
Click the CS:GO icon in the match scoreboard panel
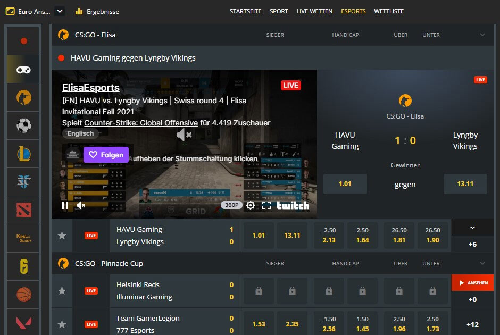405,100
